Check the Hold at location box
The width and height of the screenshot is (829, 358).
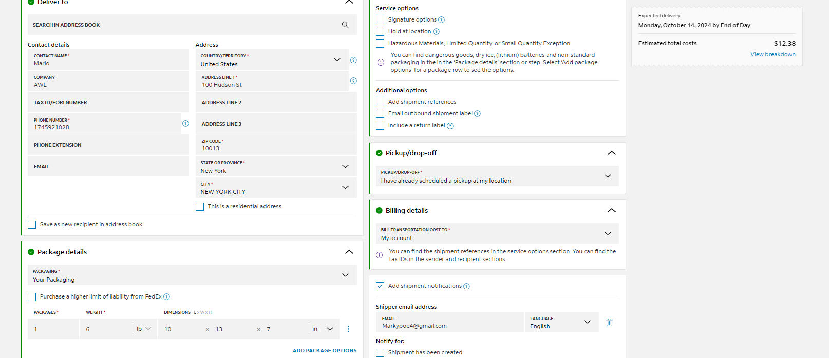(x=380, y=32)
